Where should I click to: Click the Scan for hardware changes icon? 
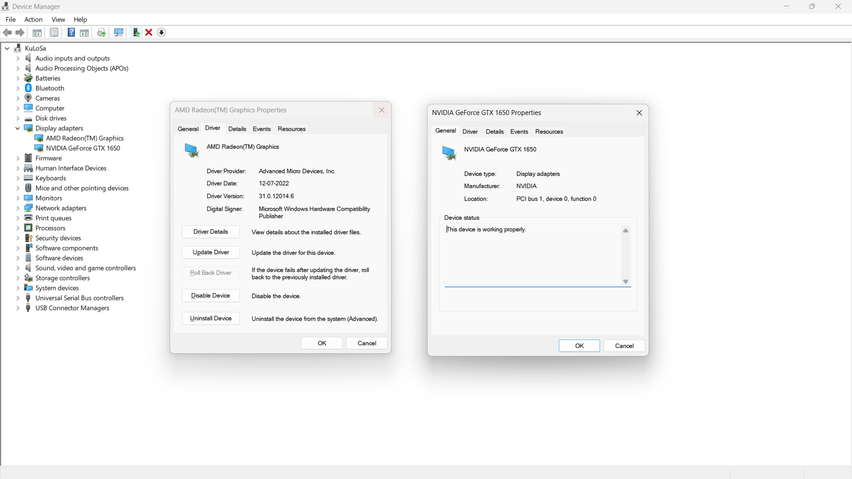119,32
